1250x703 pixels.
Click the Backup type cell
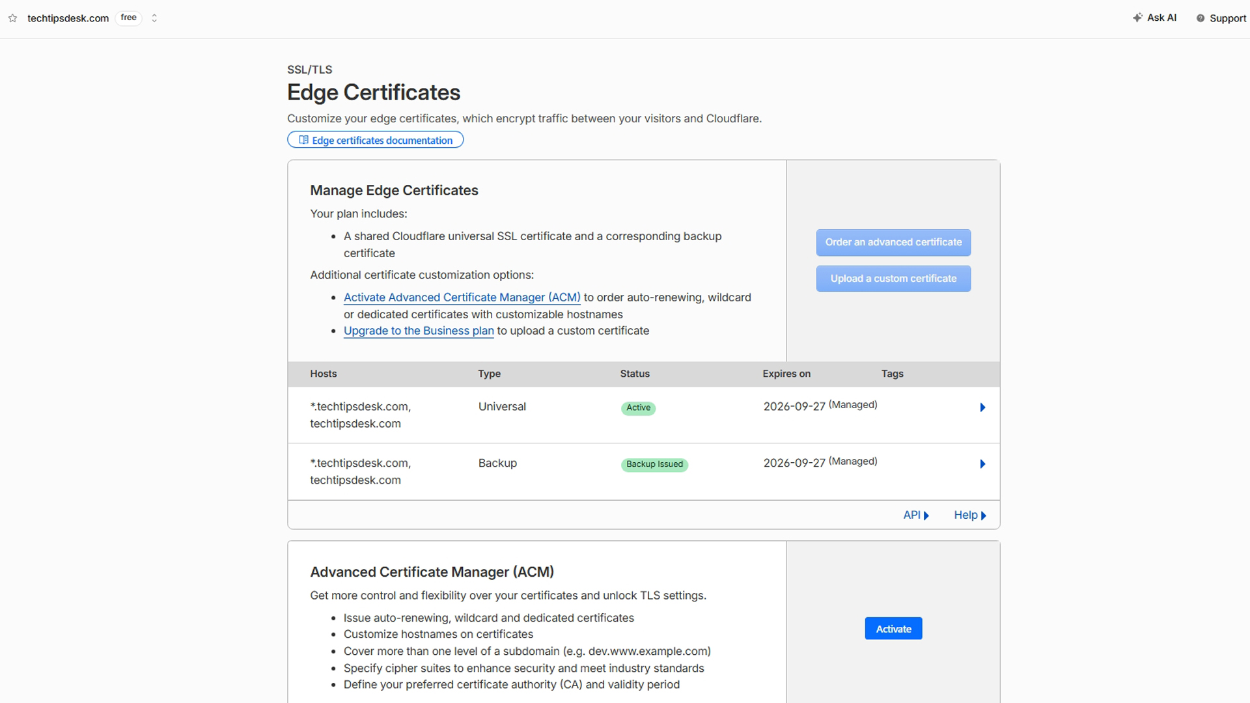[x=497, y=463]
